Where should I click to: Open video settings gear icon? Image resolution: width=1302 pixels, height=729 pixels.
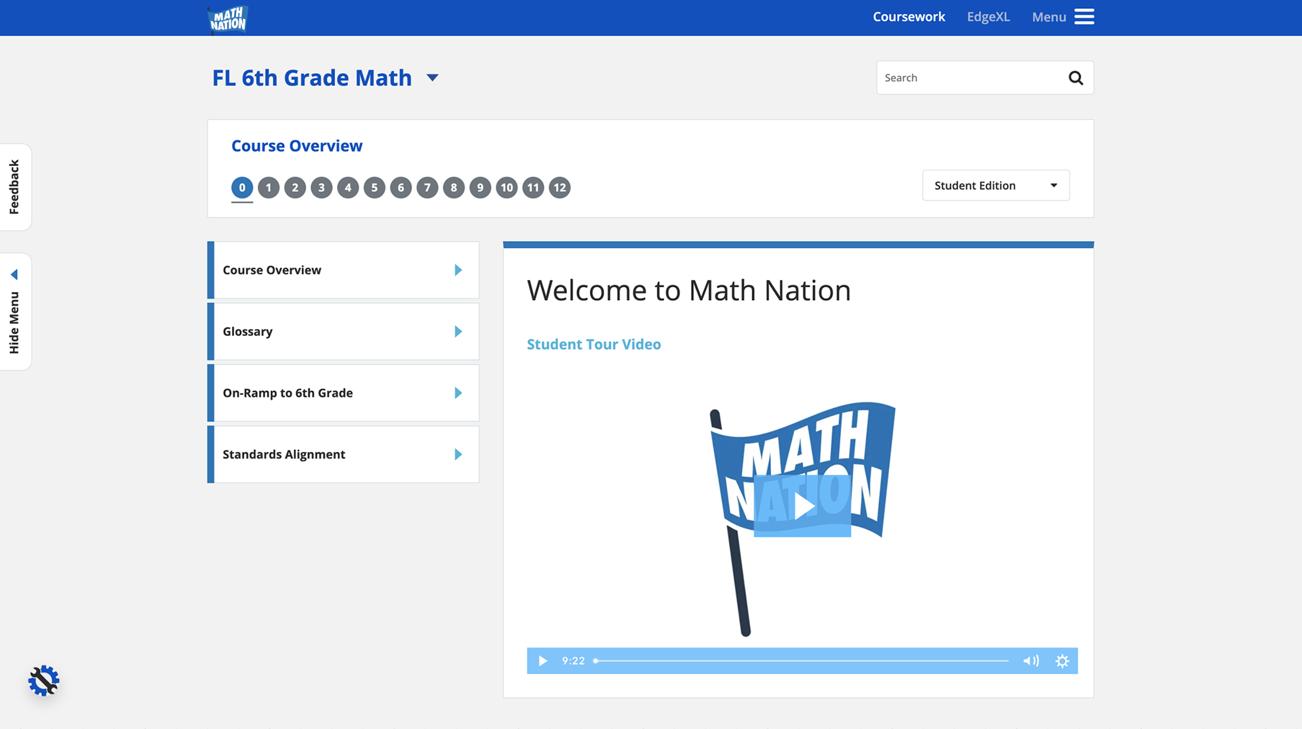tap(1062, 661)
